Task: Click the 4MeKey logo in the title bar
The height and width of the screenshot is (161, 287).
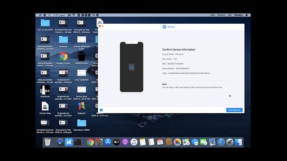Action: (x=164, y=27)
